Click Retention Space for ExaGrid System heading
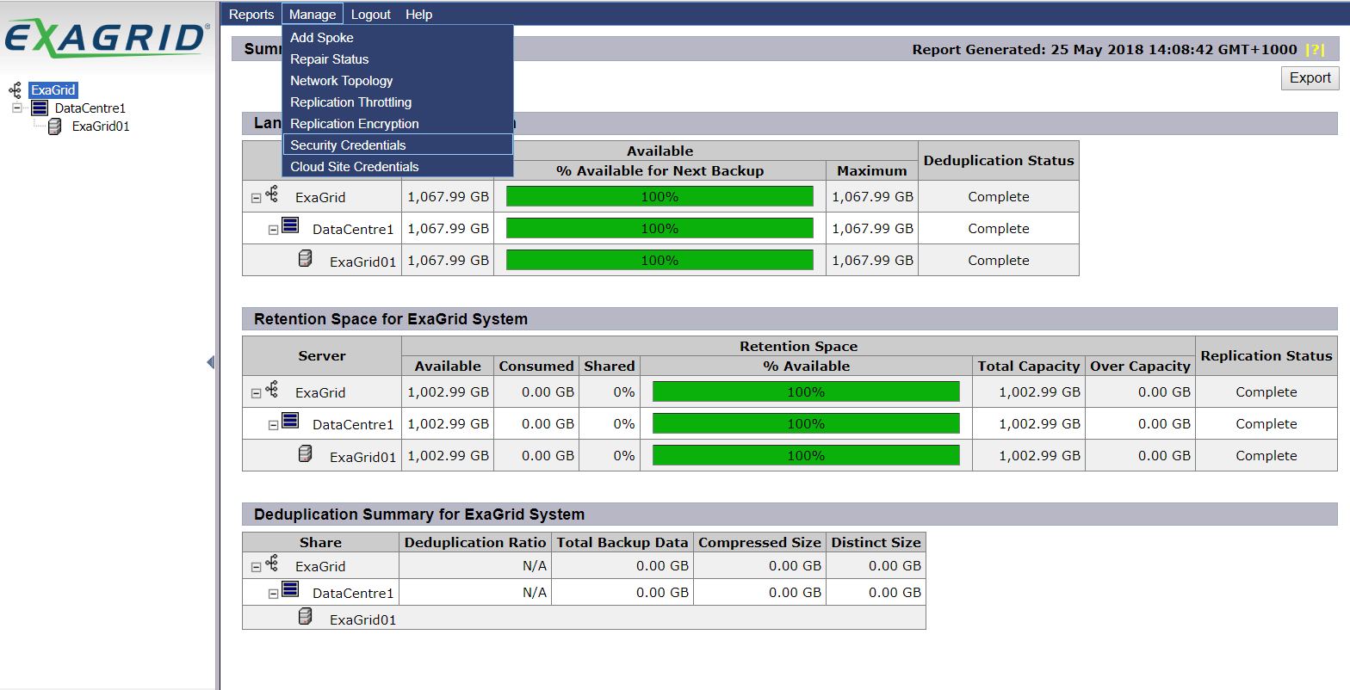Screen dimensions: 1350x690 pos(391,319)
